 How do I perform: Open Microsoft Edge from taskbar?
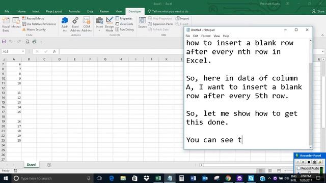[x=112, y=178]
